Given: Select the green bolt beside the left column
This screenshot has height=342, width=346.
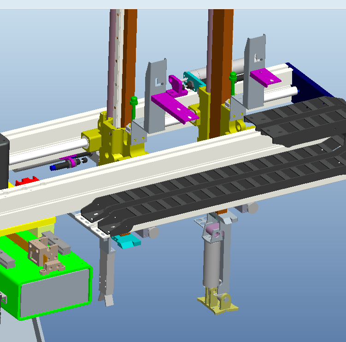Looking at the screenshot, I should [x=134, y=108].
